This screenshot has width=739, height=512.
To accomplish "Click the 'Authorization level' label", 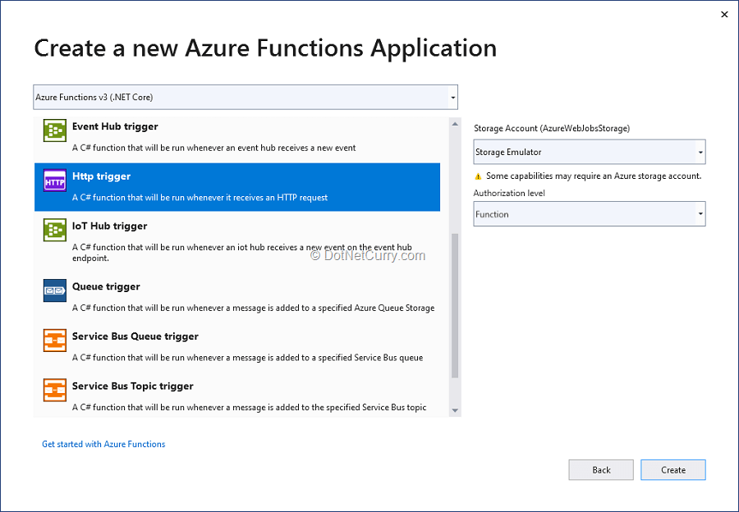I will (509, 193).
